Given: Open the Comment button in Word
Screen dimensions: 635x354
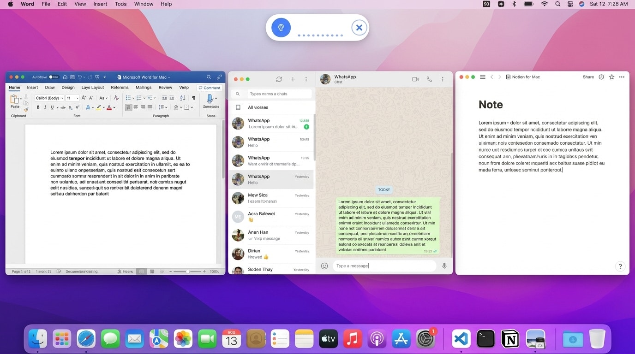Looking at the screenshot, I should [210, 88].
